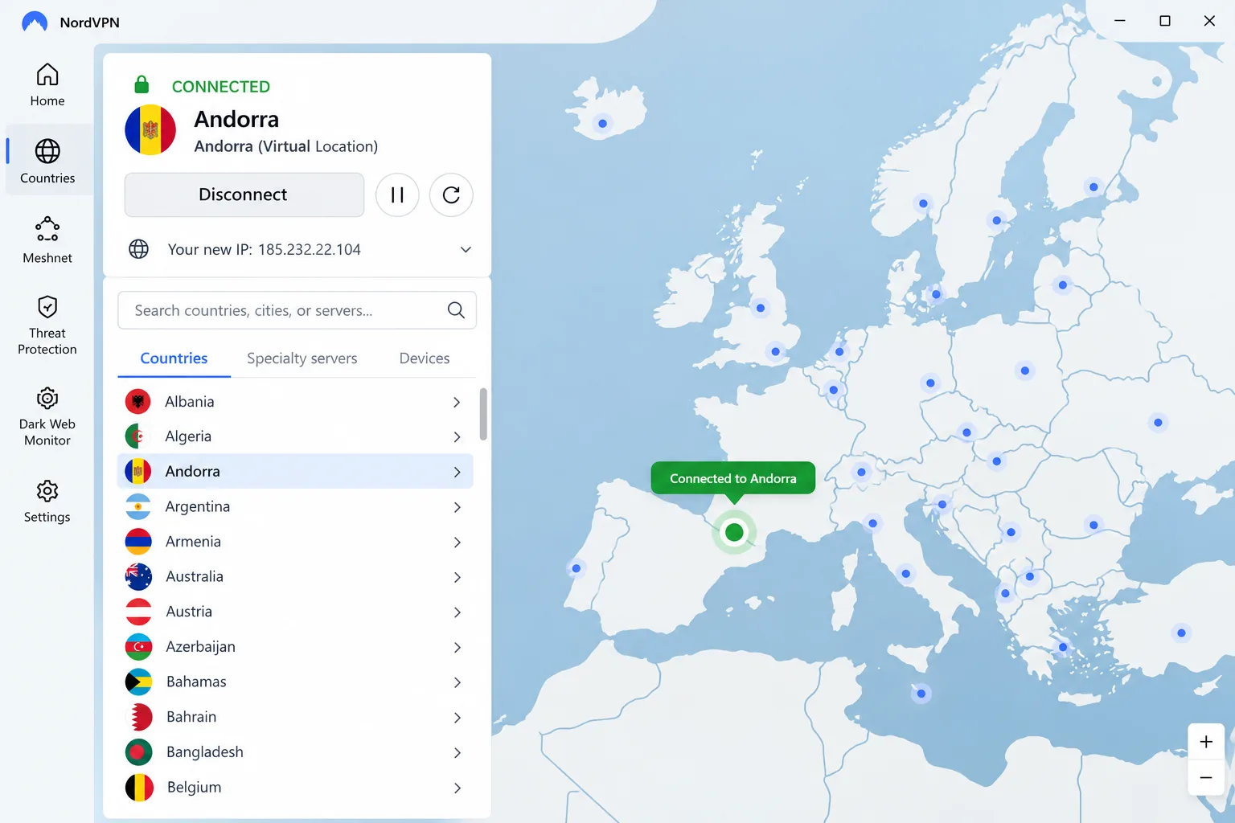Click the NordVPN logo icon
Screen dimensions: 1235x823
(35, 22)
